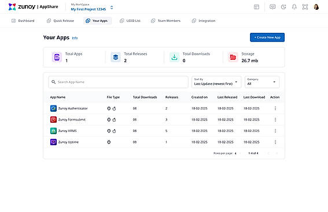Click Apple icon in Zunoy Formsubmit row
328x212 pixels.
click(114, 119)
